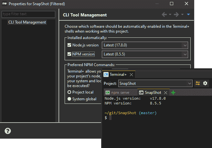The width and height of the screenshot is (212, 148).
Task: Open the Project SnapShot dropdown in Terminal+
Action: [155, 84]
